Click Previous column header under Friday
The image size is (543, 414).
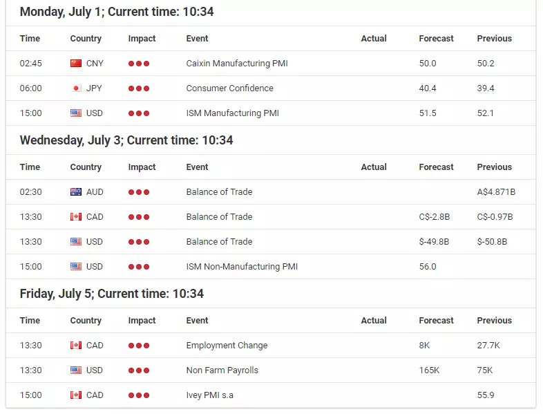(494, 321)
